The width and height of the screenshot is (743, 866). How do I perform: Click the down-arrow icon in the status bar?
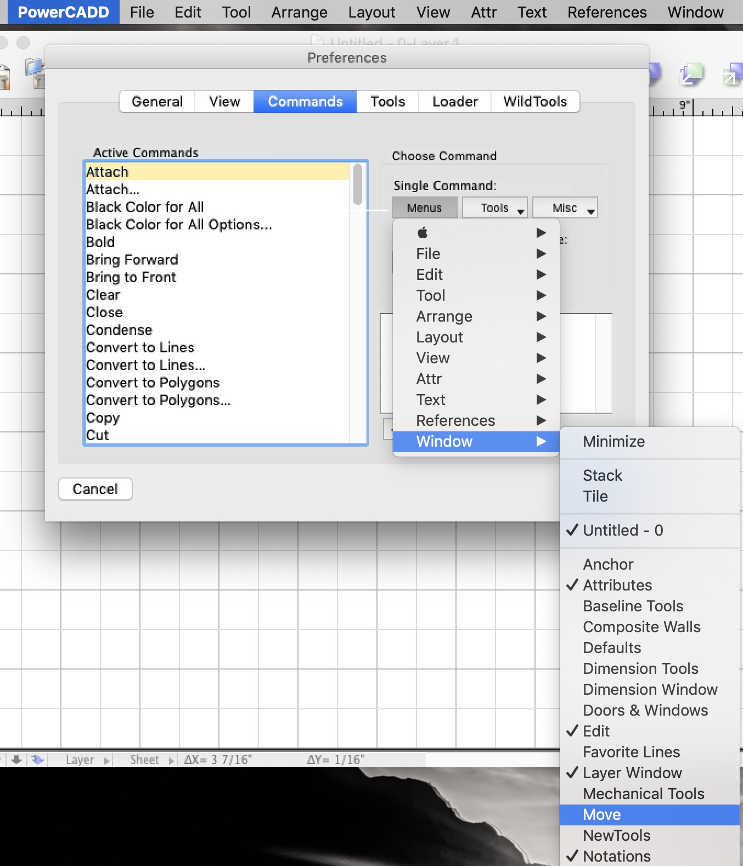[x=16, y=760]
